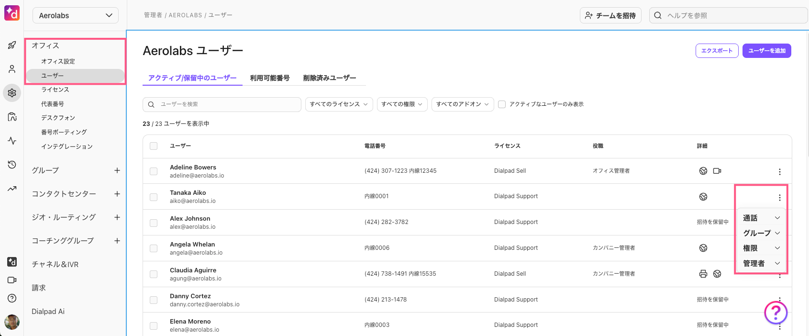Select インテグレーション in sidebar menu
Viewport: 809px width, 336px height.
[x=67, y=146]
